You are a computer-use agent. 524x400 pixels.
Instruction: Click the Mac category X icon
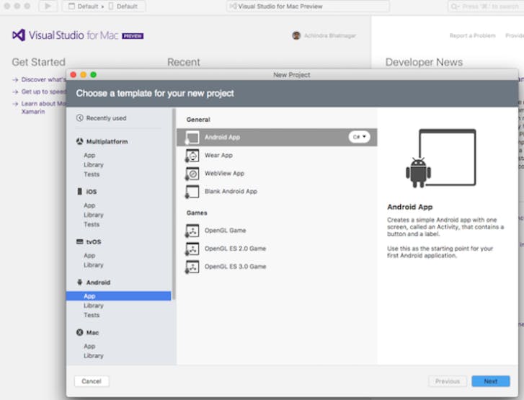(x=79, y=332)
